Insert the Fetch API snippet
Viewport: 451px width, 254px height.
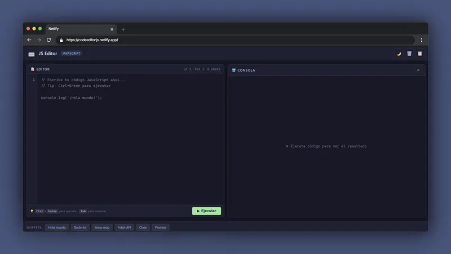tap(124, 227)
